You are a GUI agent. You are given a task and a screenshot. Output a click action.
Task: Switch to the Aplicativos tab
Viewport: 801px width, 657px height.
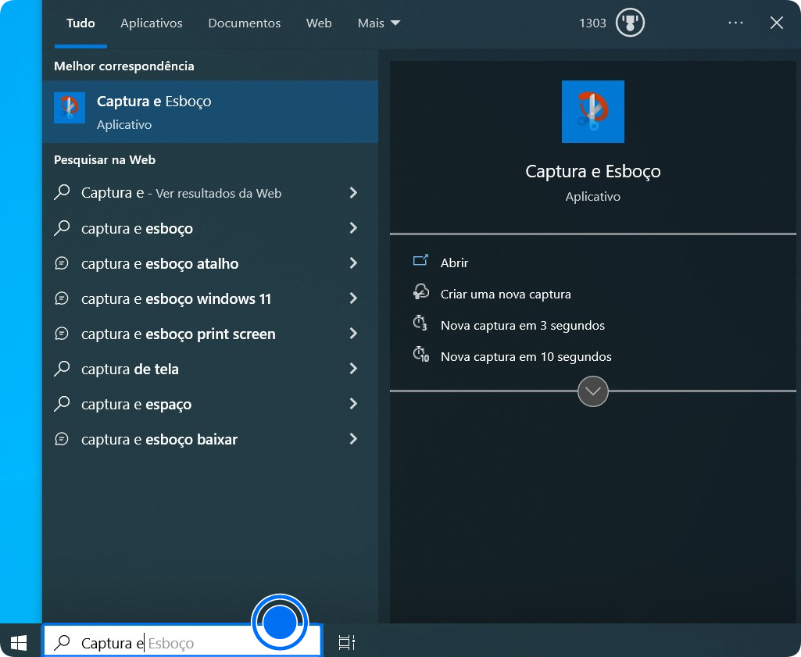pos(151,23)
